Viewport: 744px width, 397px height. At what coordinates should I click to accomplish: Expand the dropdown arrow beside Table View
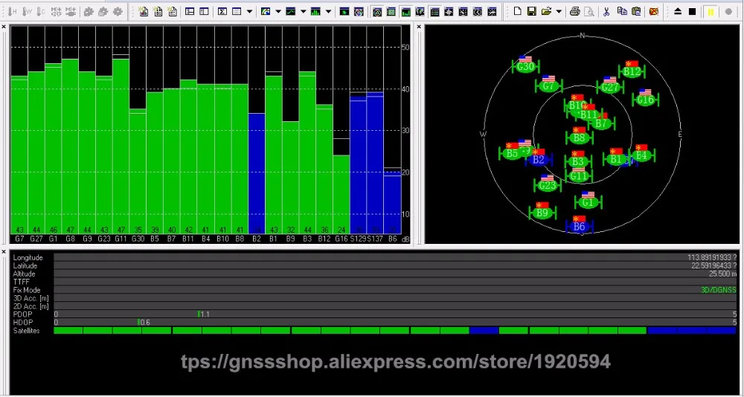pos(249,11)
